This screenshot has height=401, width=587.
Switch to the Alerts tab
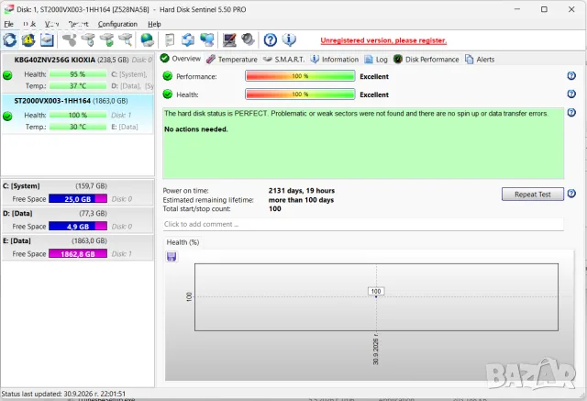pyautogui.click(x=480, y=59)
